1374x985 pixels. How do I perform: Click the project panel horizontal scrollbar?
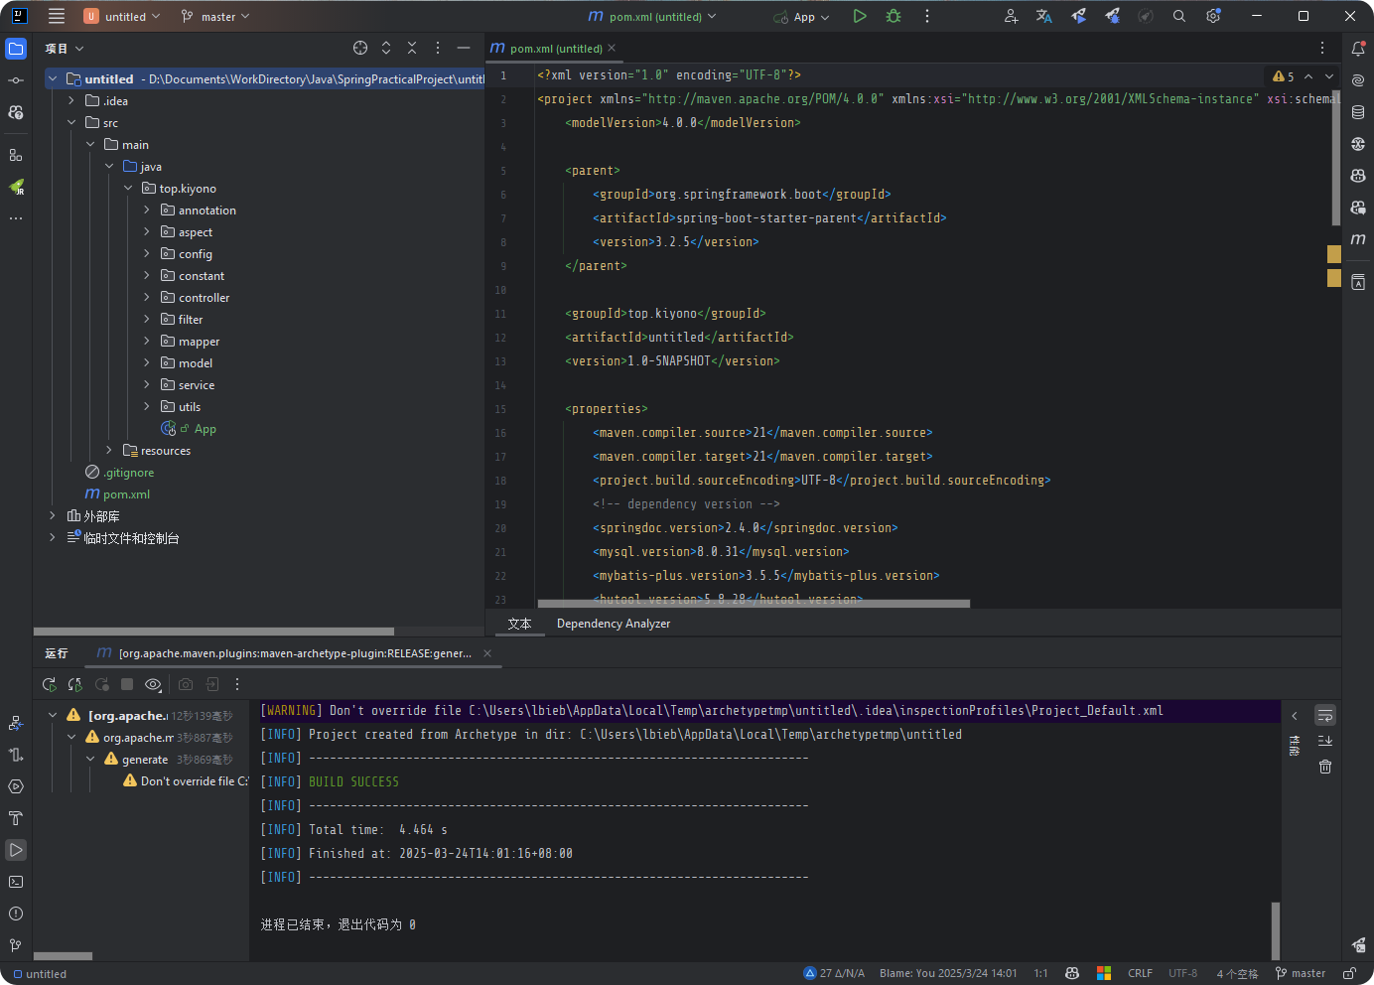coord(213,632)
